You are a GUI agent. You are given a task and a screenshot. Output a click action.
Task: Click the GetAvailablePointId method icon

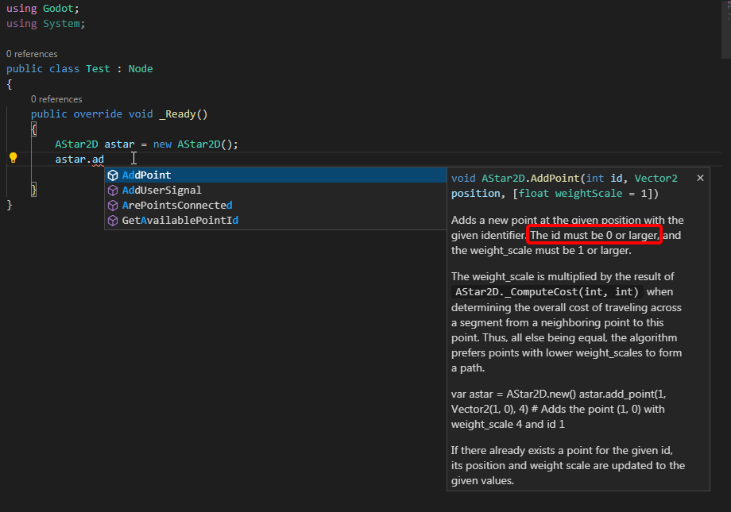tap(112, 220)
